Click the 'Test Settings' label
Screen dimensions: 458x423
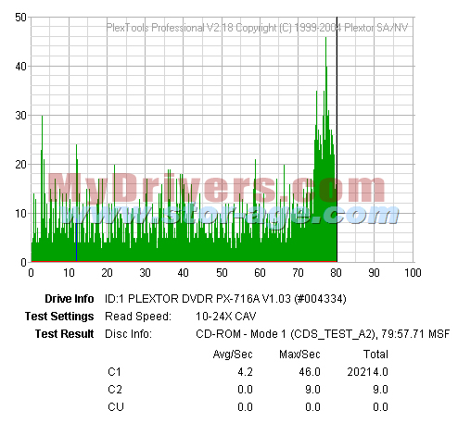(59, 317)
